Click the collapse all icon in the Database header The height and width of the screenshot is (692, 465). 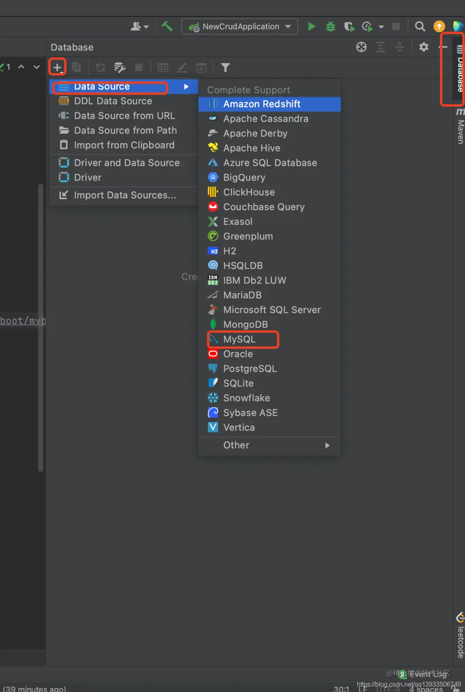399,47
